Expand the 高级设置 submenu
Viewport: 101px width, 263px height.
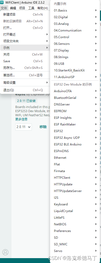coord(25,82)
